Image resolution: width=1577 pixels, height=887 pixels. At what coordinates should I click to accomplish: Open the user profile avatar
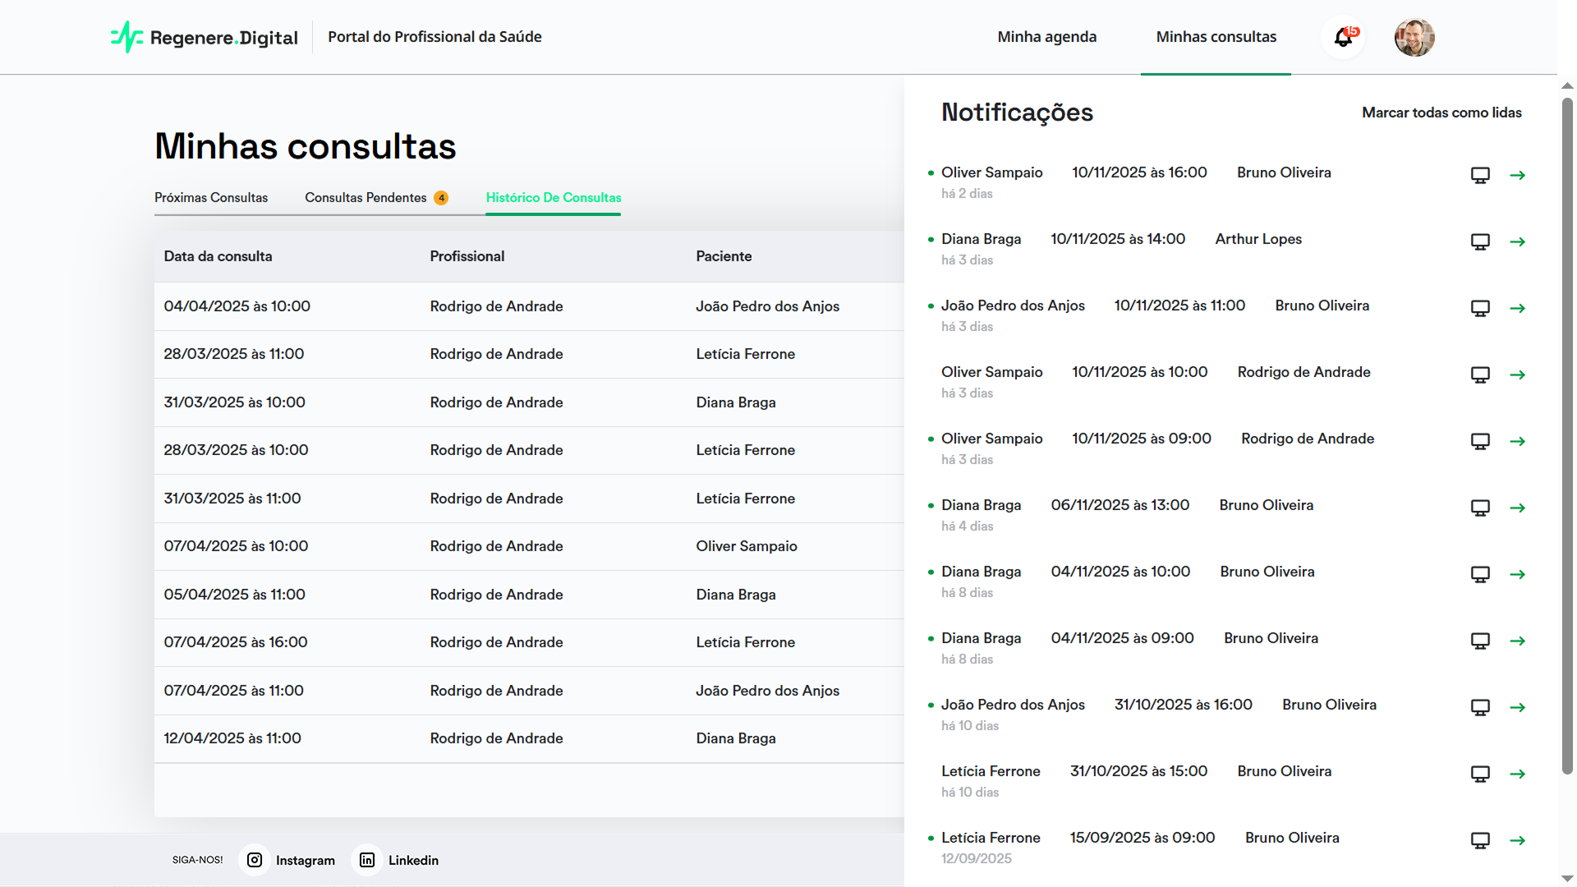[x=1414, y=38]
